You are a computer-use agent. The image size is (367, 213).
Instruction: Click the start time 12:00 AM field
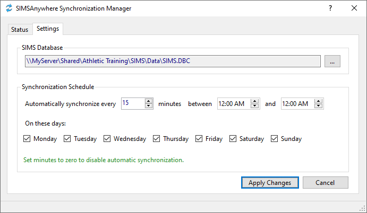(234, 103)
